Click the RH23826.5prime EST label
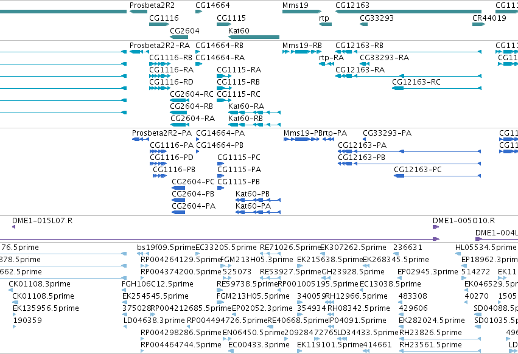The width and height of the screenshot is (518, 354). tap(430, 333)
